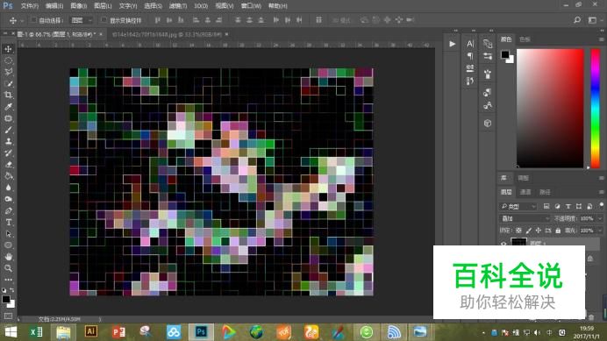Select the Zoom tool
607x341 pixels.
point(8,268)
